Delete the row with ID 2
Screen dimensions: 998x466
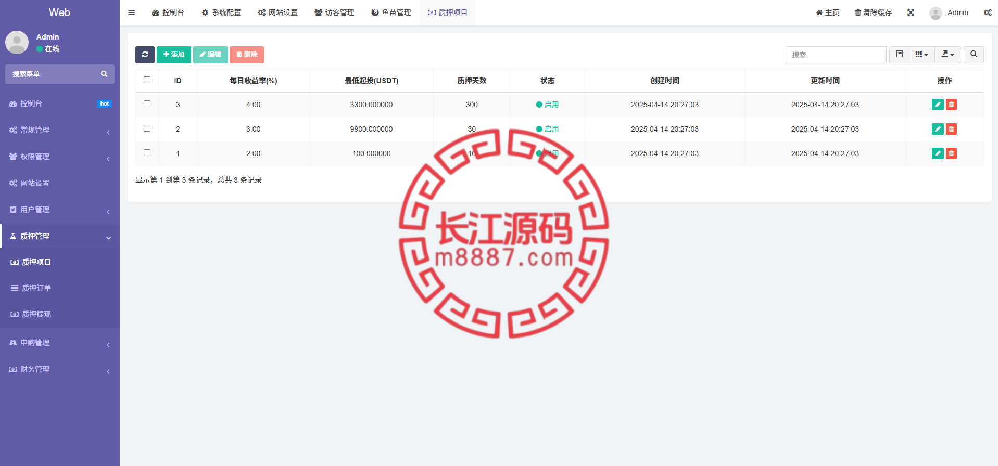[x=951, y=129]
